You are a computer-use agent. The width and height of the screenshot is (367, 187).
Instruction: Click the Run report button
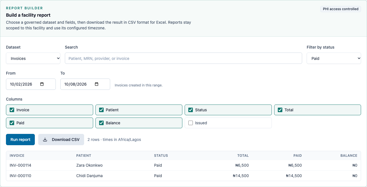[20, 140]
